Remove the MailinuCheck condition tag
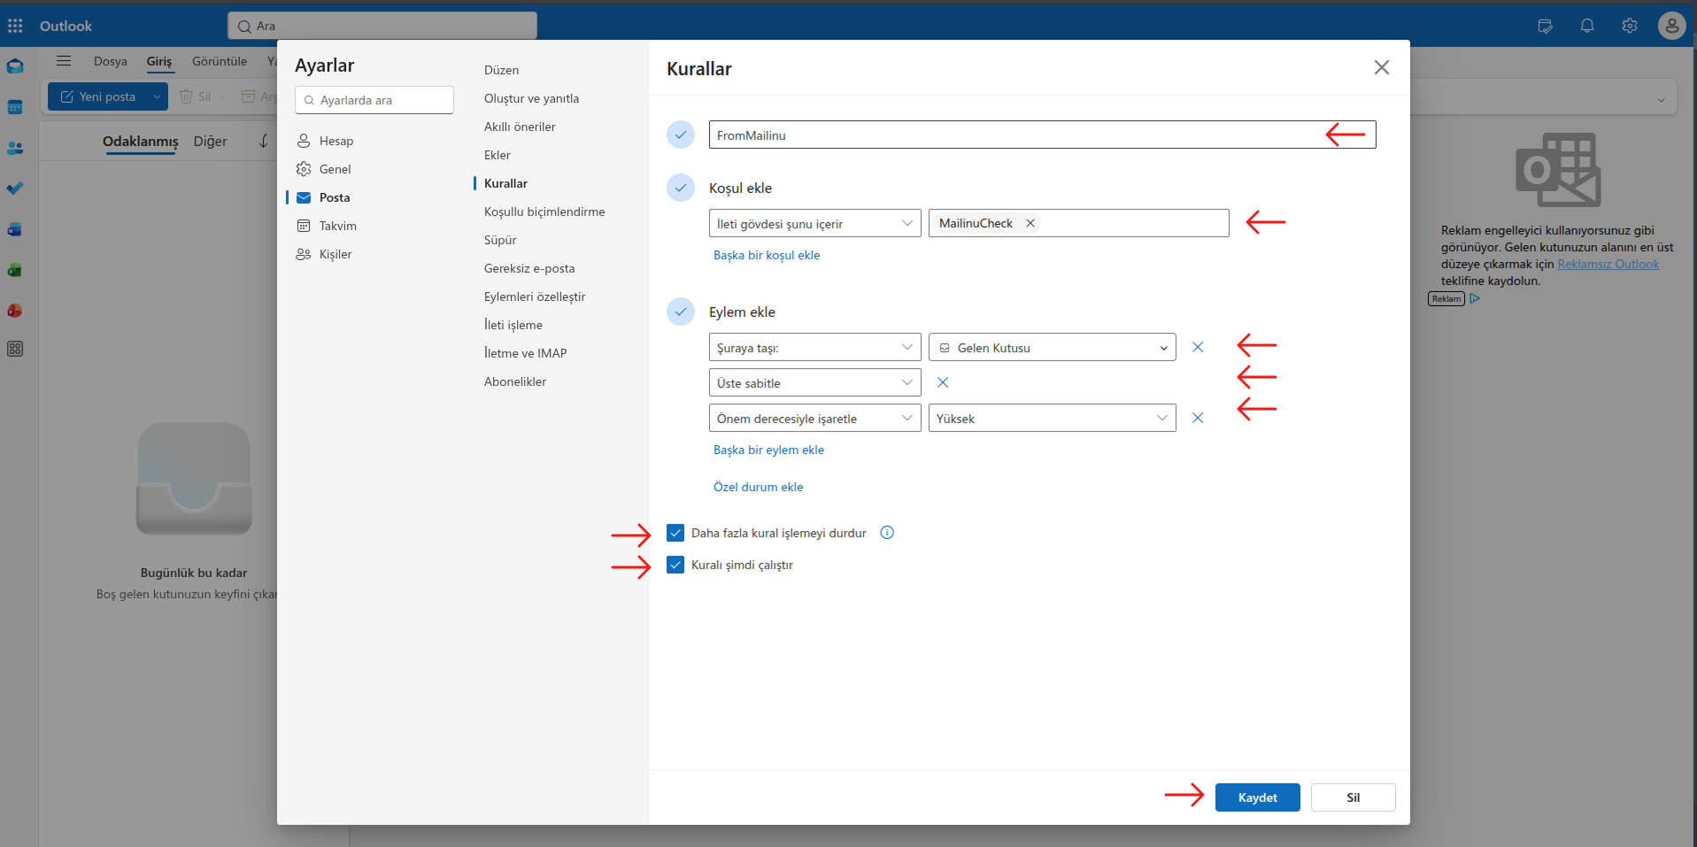 (x=1030, y=223)
